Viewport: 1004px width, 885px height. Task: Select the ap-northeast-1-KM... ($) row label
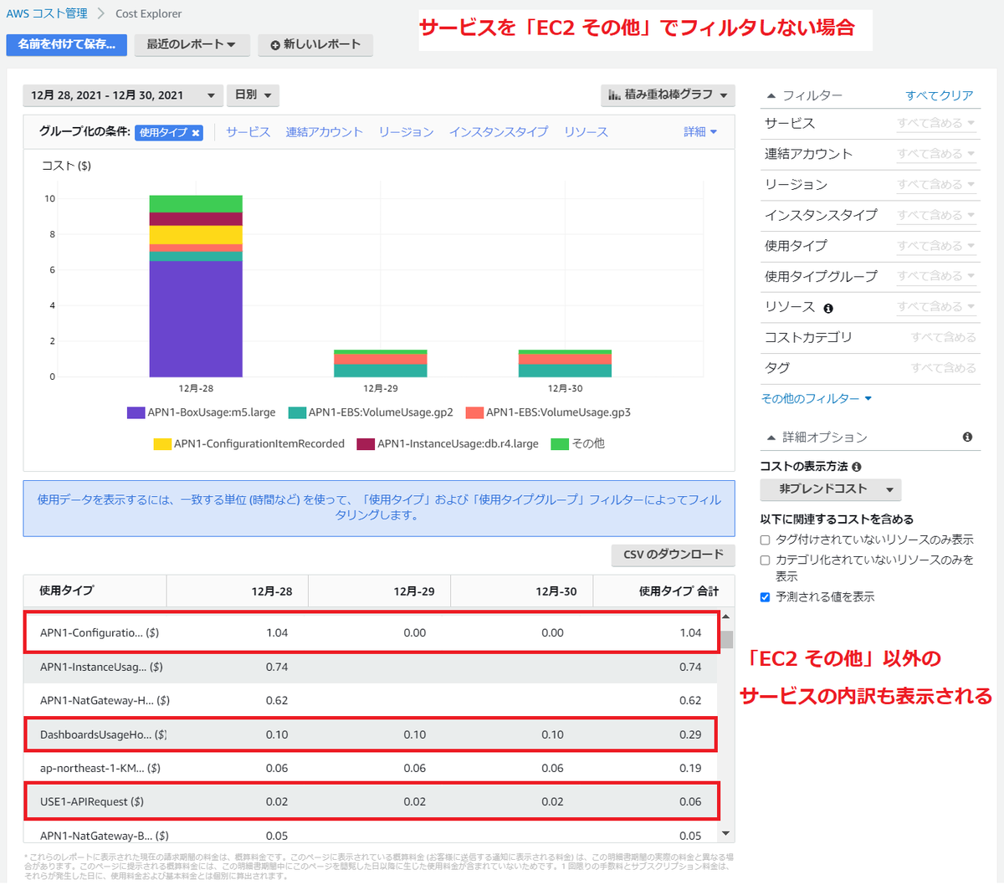point(100,769)
